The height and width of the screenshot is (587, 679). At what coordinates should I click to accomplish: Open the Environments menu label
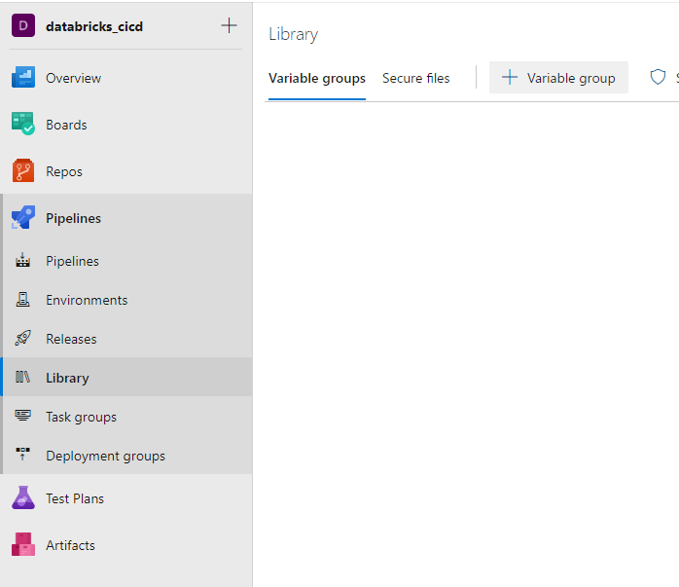coord(87,300)
